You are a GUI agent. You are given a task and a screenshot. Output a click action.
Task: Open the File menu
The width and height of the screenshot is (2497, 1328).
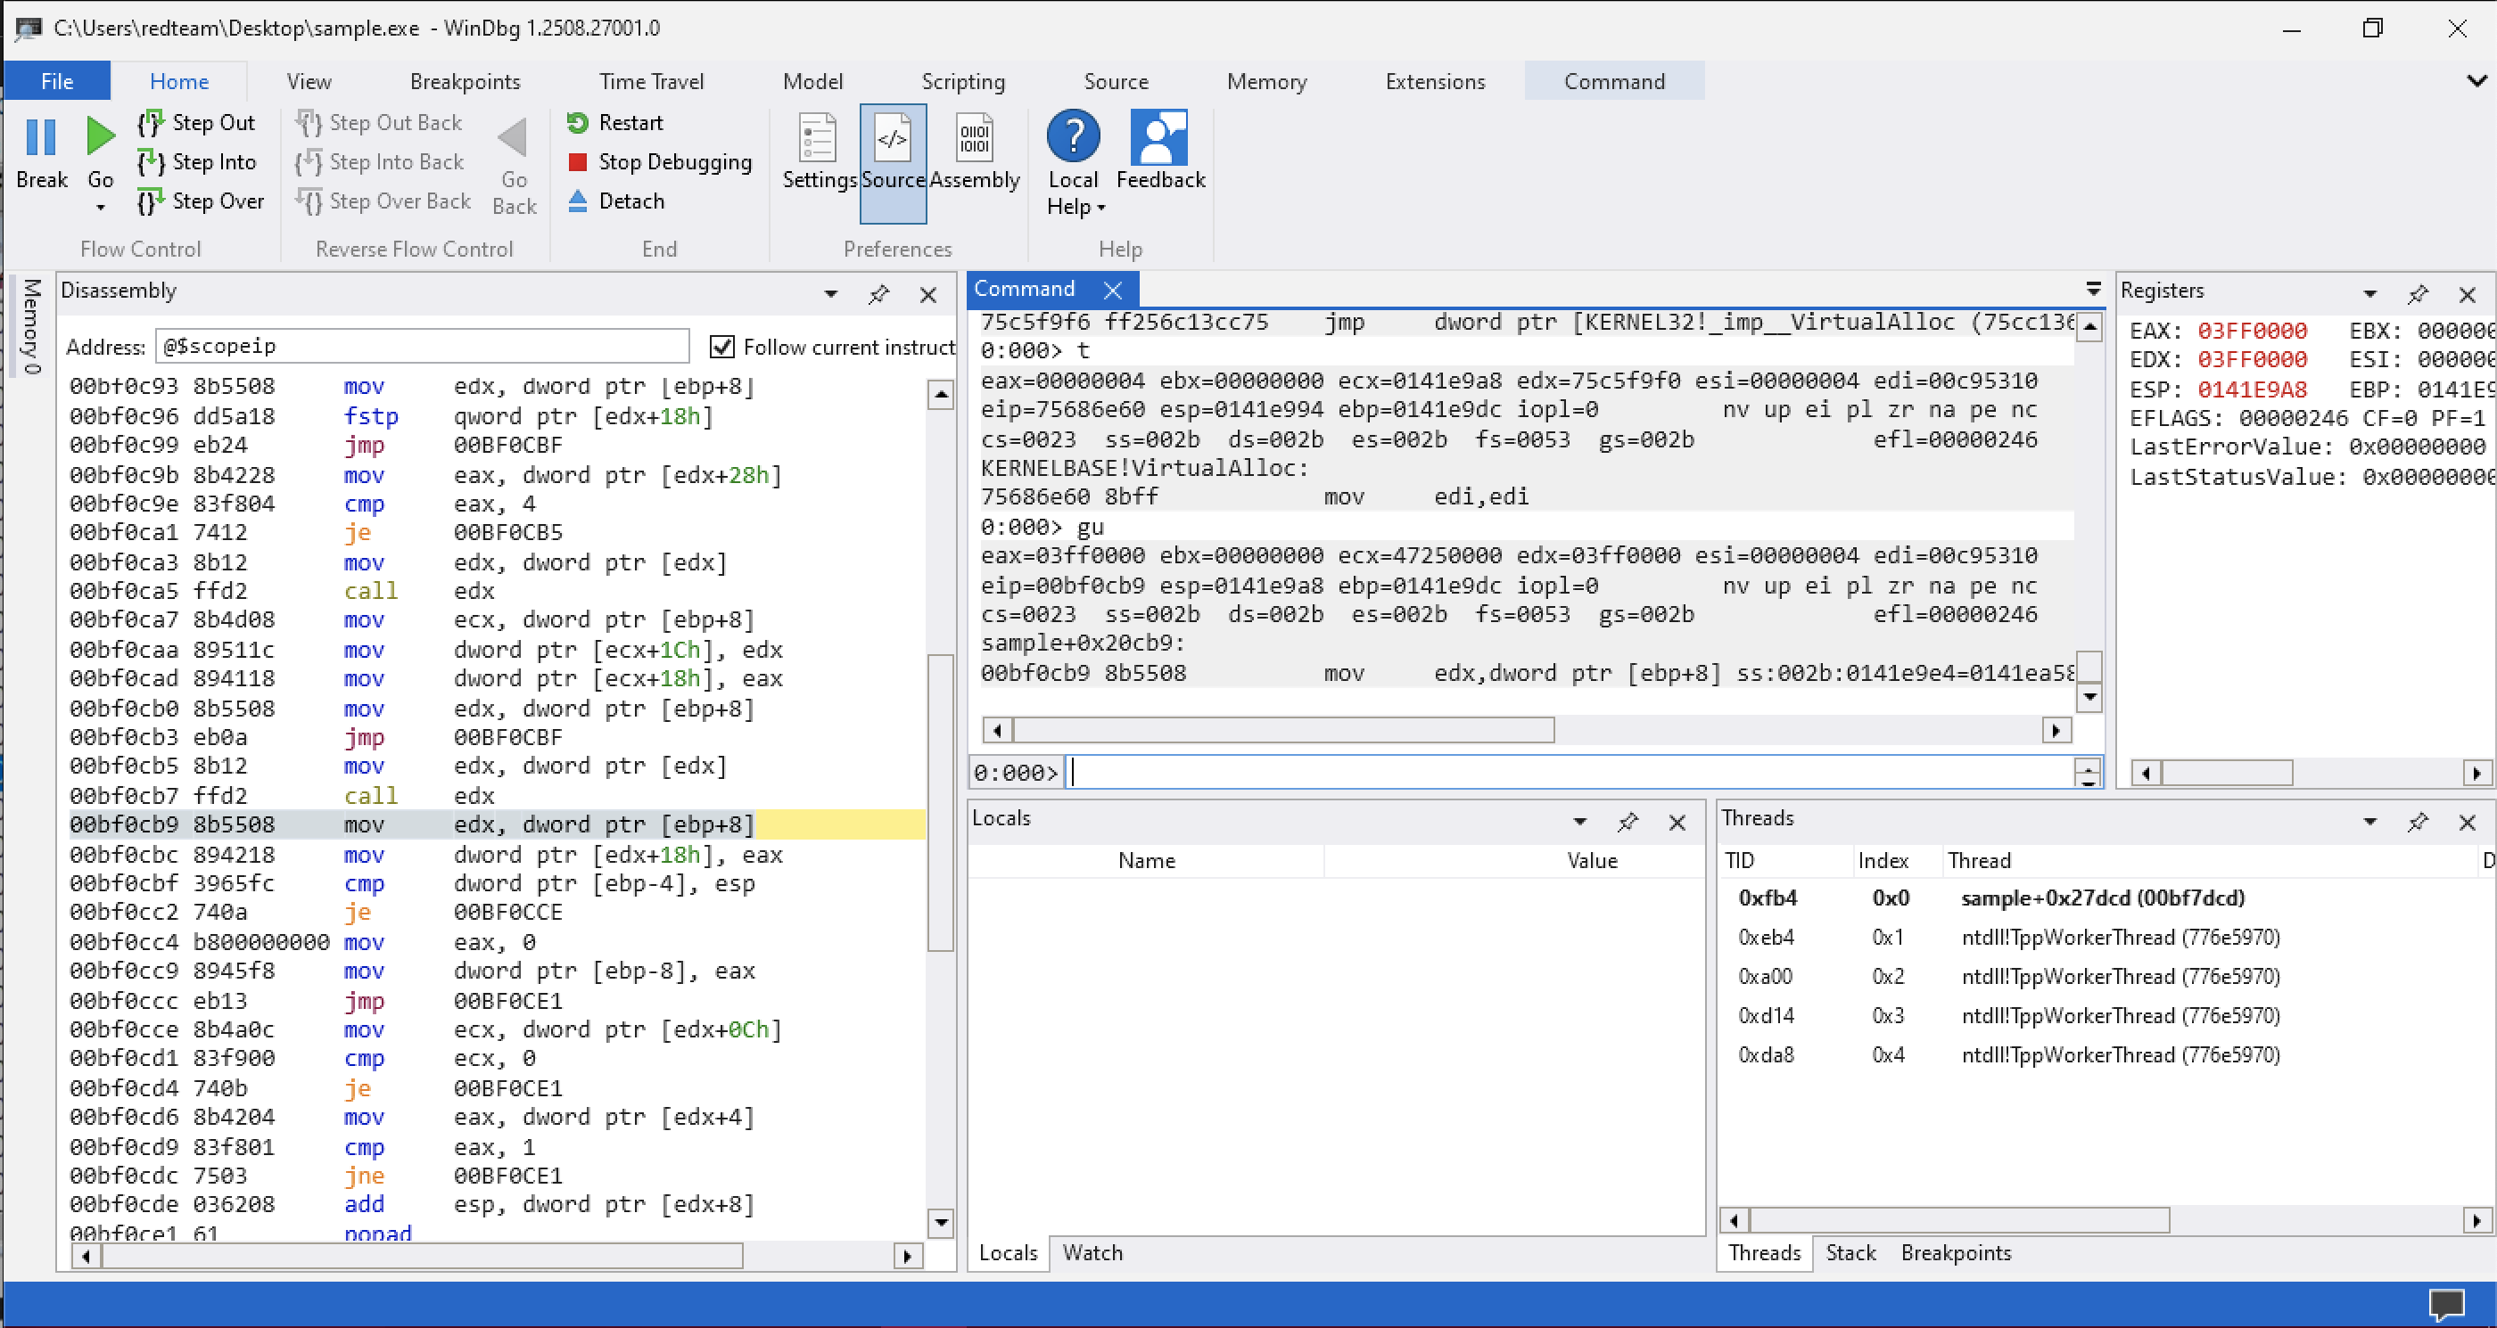pos(57,81)
